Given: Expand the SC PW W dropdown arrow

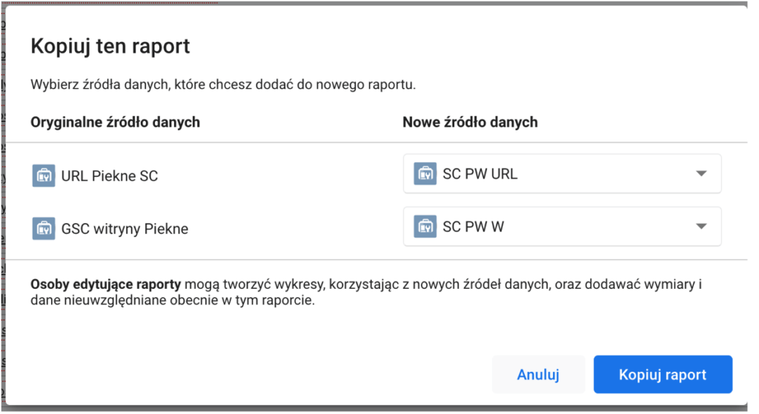Looking at the screenshot, I should (x=701, y=227).
